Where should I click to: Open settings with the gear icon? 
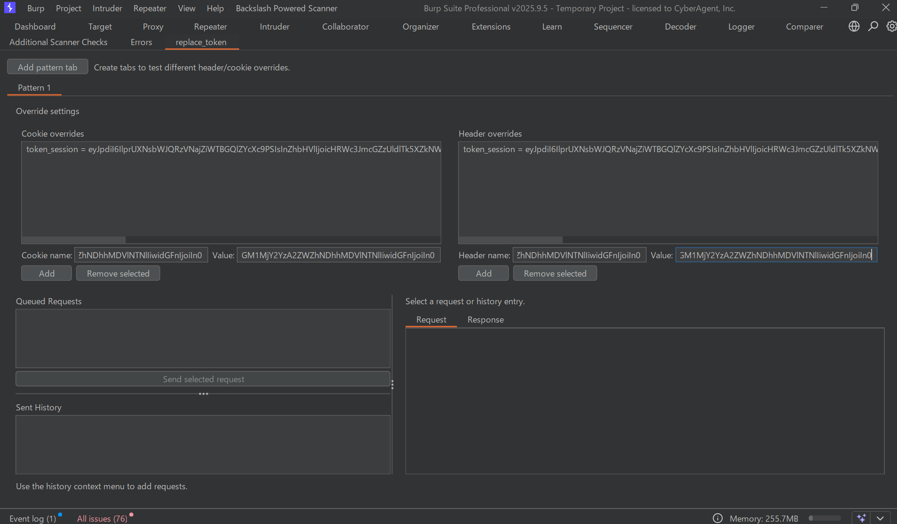891,26
